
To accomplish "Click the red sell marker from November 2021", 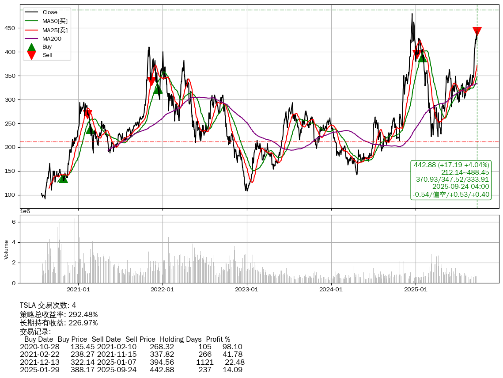I will click(151, 81).
